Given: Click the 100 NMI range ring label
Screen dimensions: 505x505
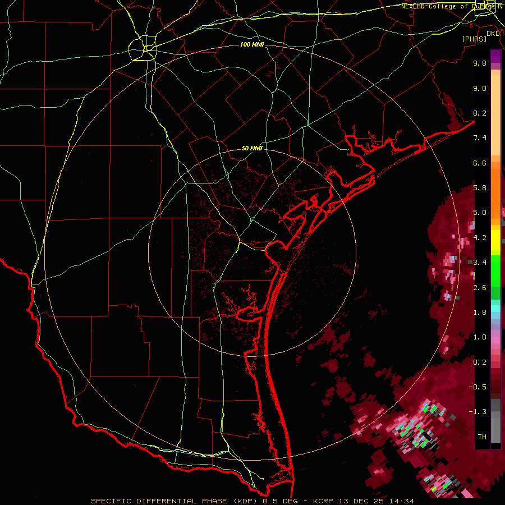Looking at the screenshot, I should pos(252,44).
